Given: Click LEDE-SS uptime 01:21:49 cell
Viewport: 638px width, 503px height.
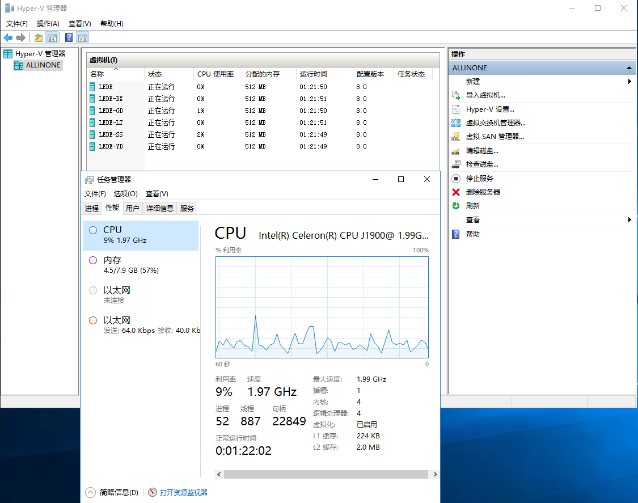Looking at the screenshot, I should coord(313,134).
